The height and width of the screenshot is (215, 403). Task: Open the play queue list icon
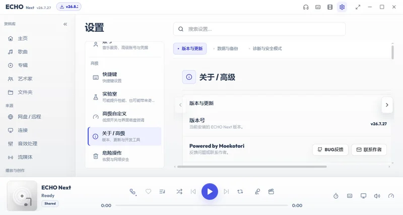coord(162,192)
